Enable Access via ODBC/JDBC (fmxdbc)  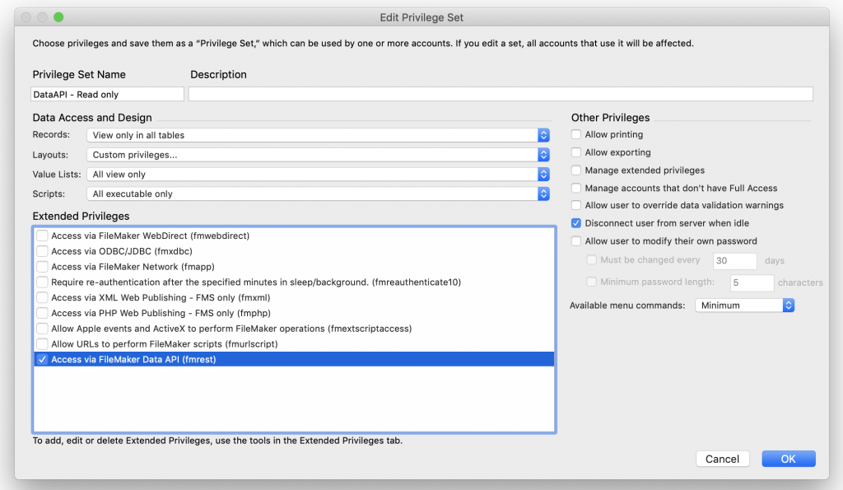point(43,251)
